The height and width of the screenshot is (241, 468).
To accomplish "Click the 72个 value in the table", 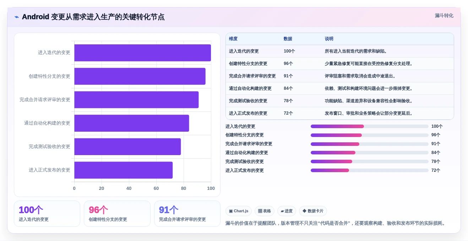I will click(x=288, y=113).
